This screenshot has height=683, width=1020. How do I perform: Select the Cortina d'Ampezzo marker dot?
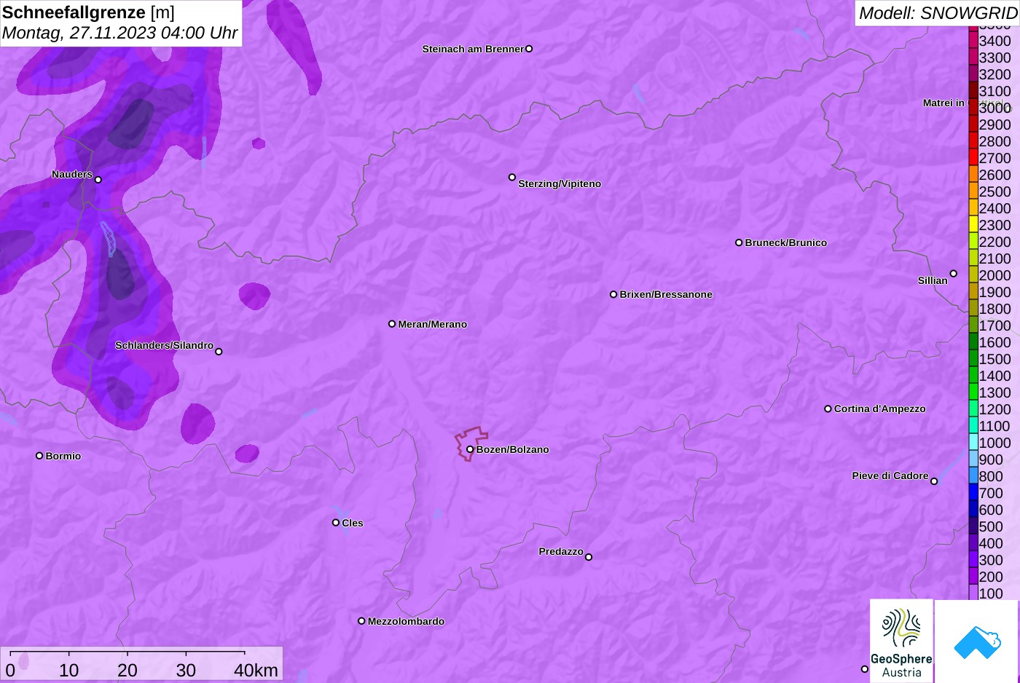tap(828, 408)
